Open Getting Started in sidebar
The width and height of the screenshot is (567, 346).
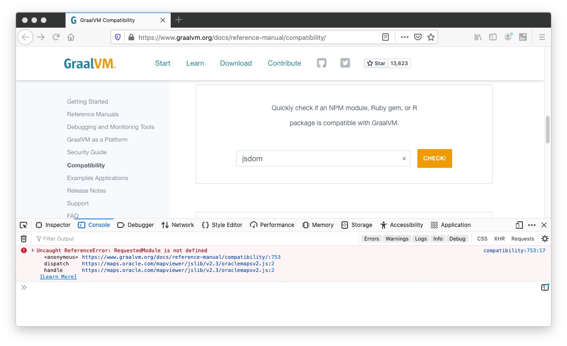coord(87,101)
